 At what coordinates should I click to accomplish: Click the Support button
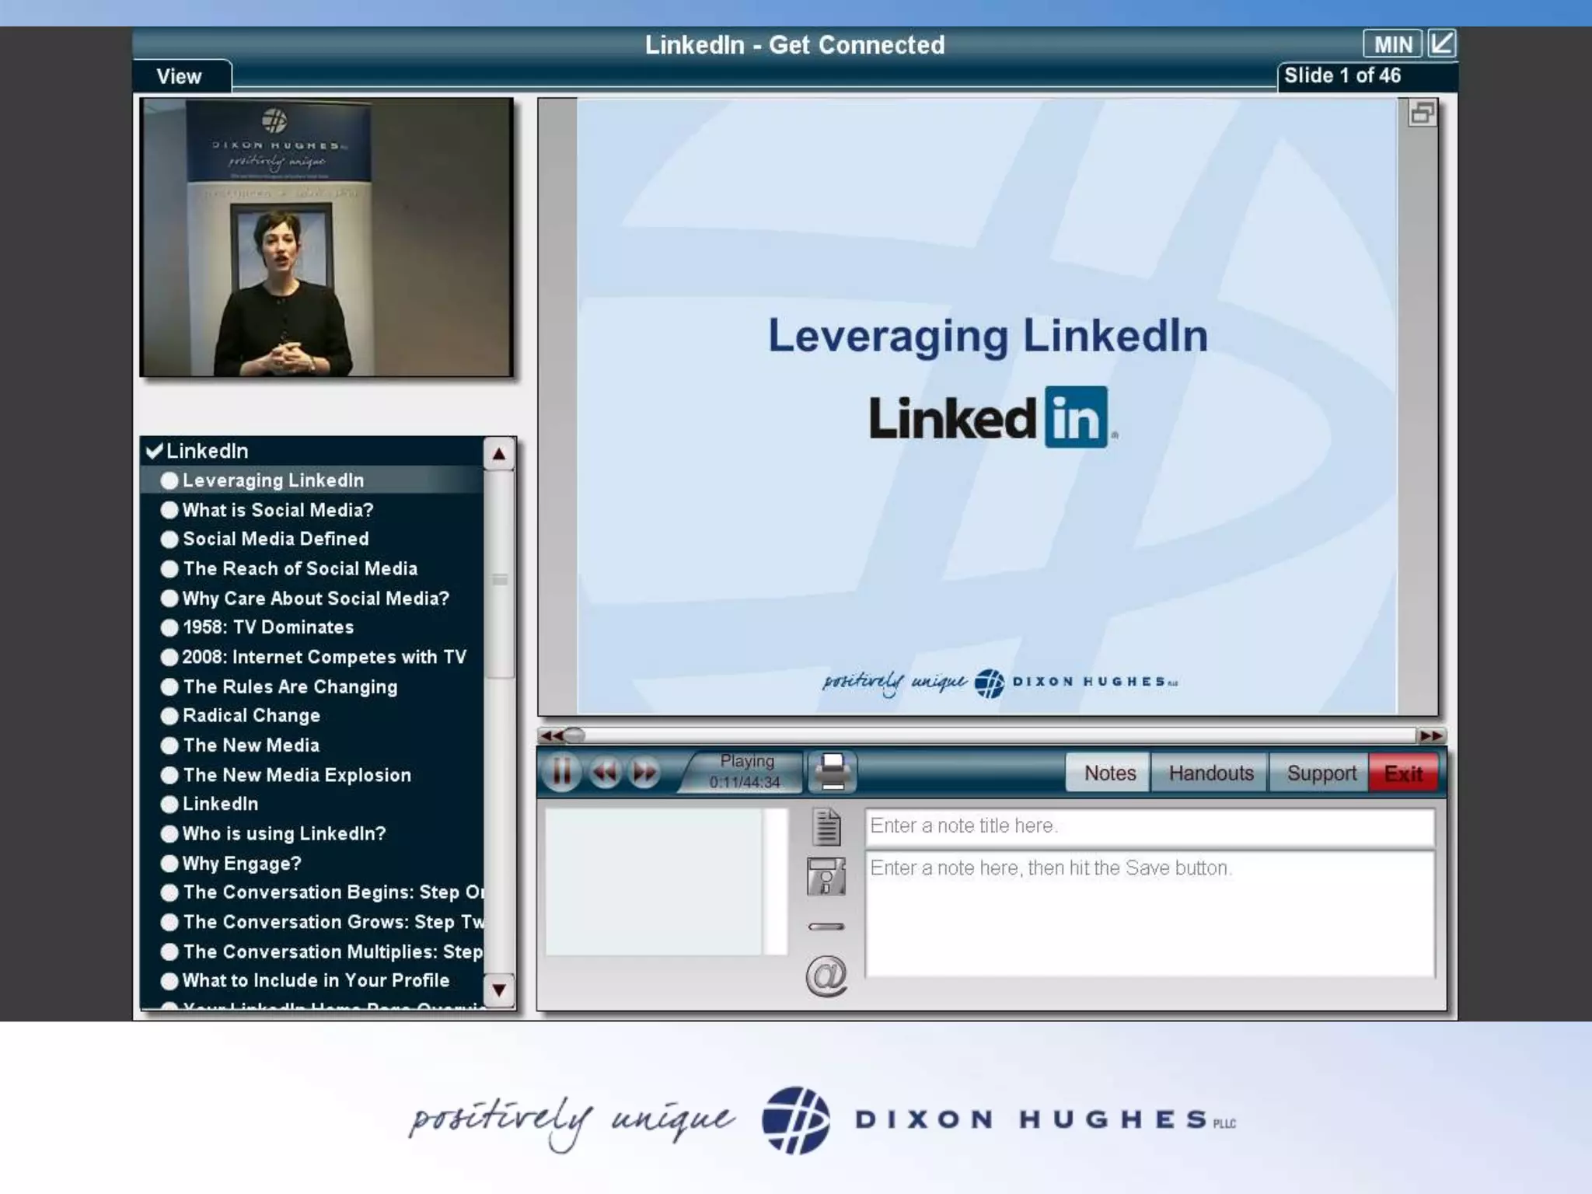(x=1321, y=773)
